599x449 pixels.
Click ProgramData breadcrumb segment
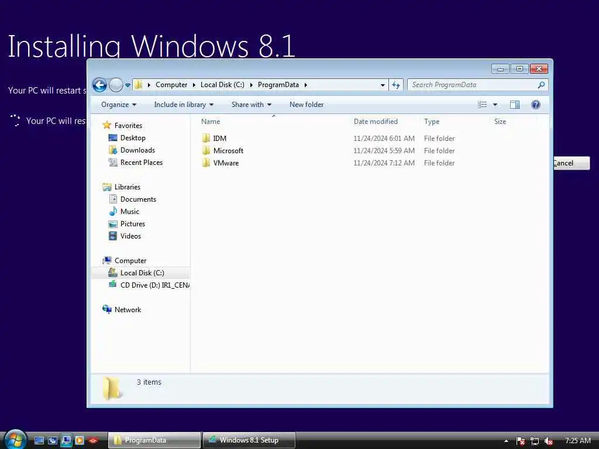(278, 85)
